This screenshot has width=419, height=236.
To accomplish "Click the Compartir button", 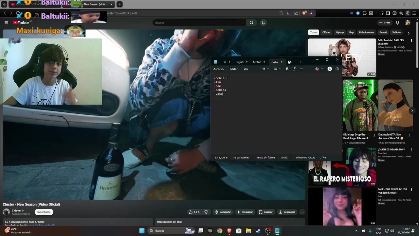I will coord(223,212).
